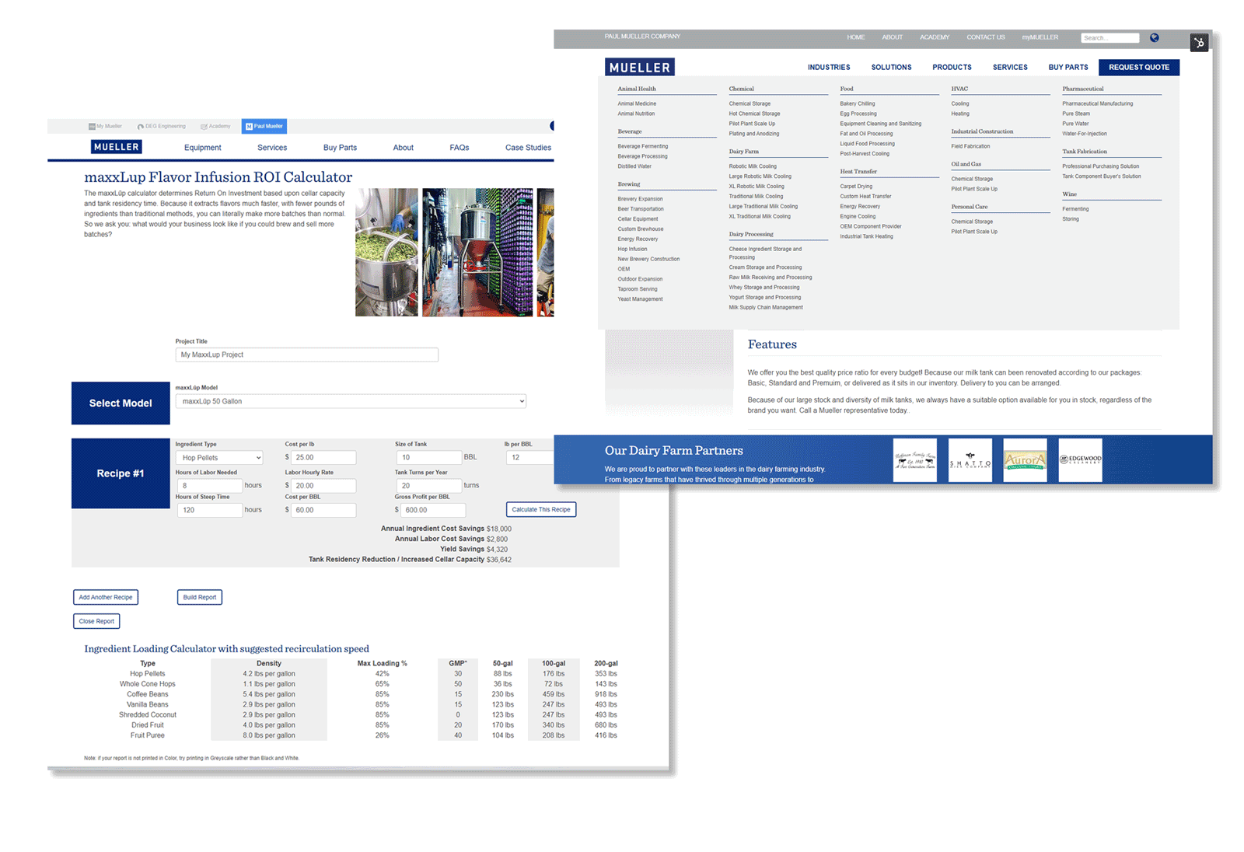Click the MUELLER logo on the dairy page
The width and height of the screenshot is (1244, 852).
coord(640,67)
